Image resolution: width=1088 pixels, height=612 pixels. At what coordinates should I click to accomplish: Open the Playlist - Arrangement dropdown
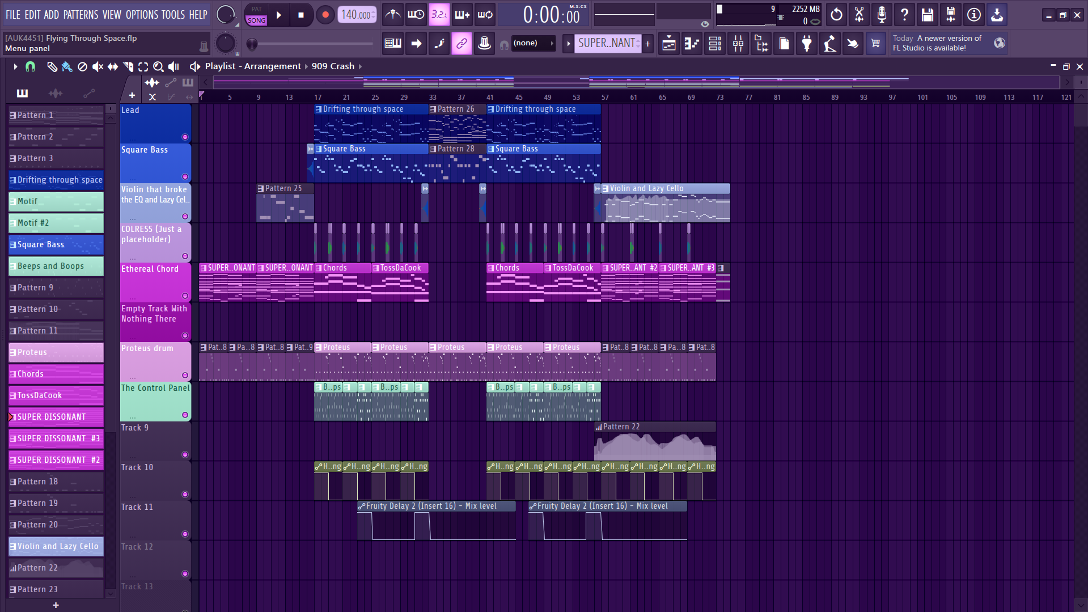253,66
